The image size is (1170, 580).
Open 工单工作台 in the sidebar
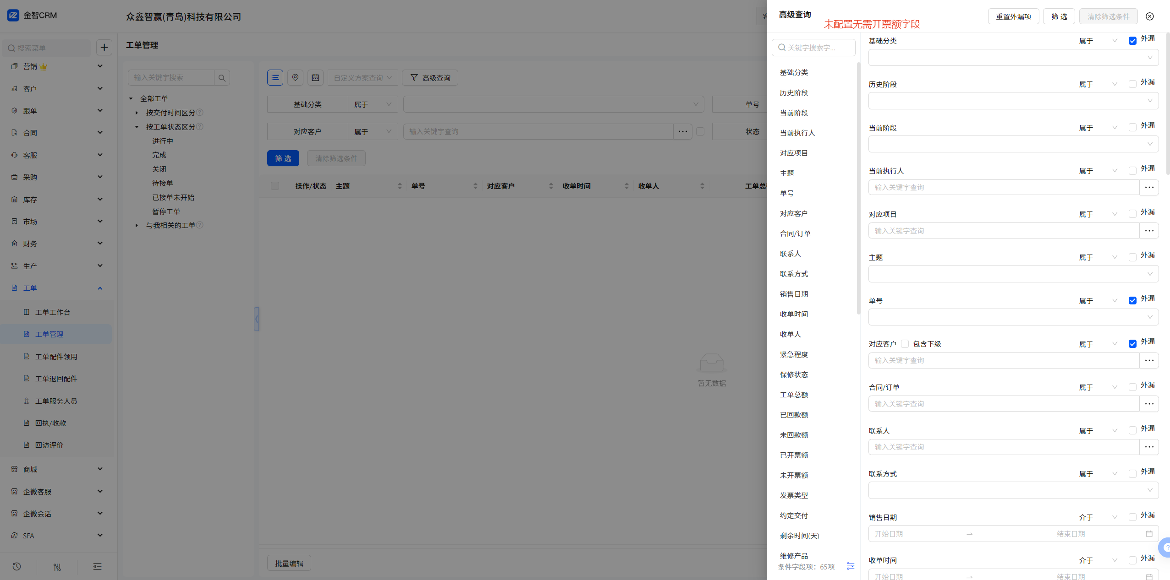tap(53, 312)
